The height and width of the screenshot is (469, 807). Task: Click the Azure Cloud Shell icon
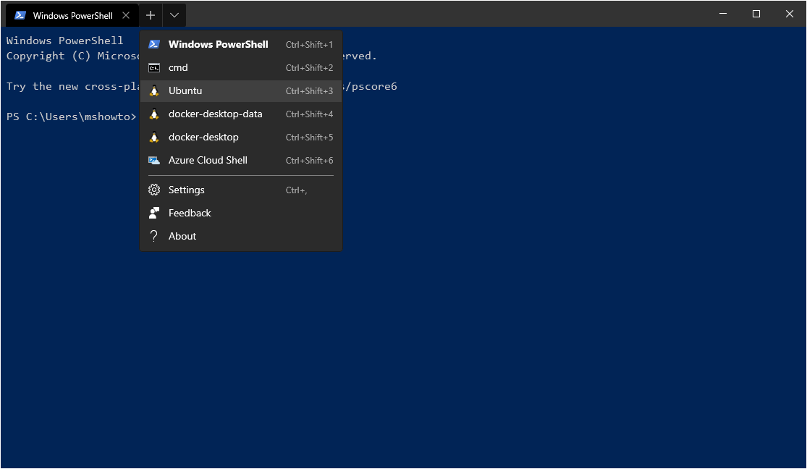pos(154,160)
